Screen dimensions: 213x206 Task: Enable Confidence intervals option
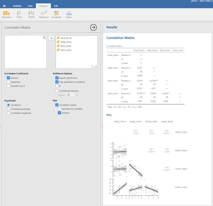(x=57, y=91)
